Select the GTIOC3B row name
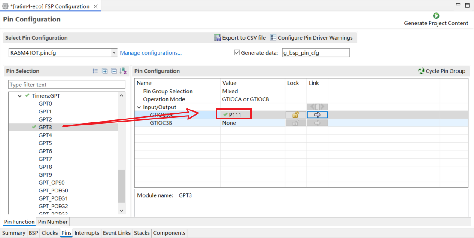 [161, 123]
